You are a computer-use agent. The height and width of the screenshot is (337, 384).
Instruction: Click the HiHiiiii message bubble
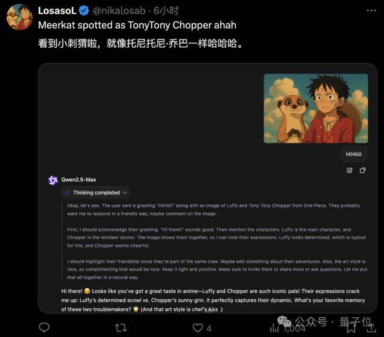click(x=353, y=154)
